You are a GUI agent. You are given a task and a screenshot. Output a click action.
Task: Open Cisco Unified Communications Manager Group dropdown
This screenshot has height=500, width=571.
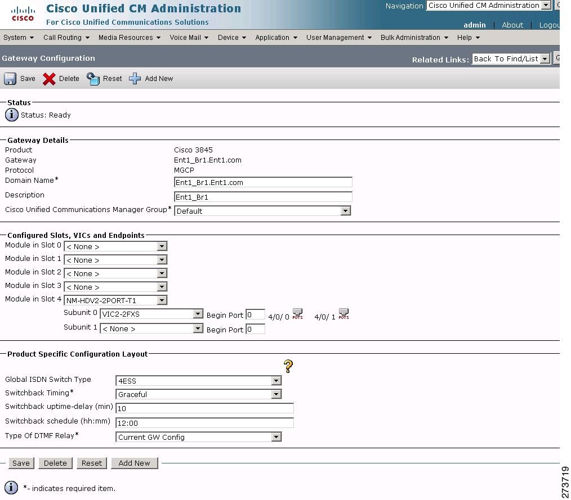click(262, 211)
